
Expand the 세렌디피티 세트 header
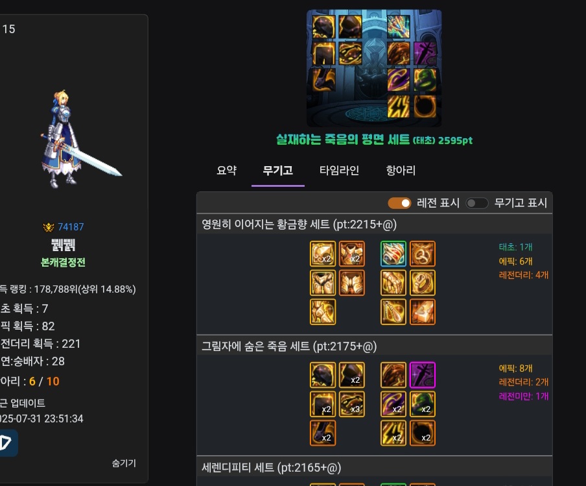pyautogui.click(x=375, y=468)
